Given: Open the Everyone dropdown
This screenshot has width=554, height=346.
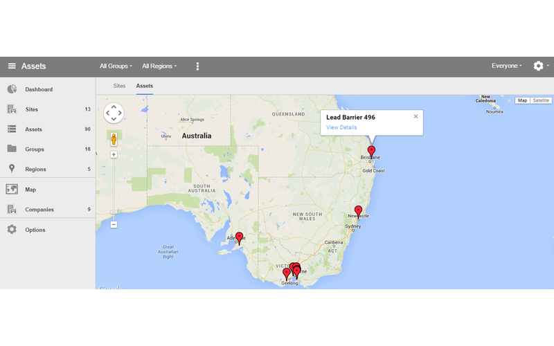Looking at the screenshot, I should [507, 66].
